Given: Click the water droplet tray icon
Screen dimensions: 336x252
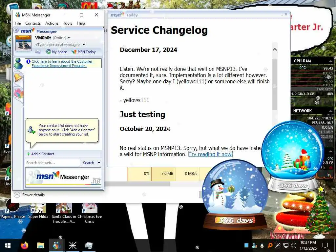Looking at the screenshot, I should point(262,245).
